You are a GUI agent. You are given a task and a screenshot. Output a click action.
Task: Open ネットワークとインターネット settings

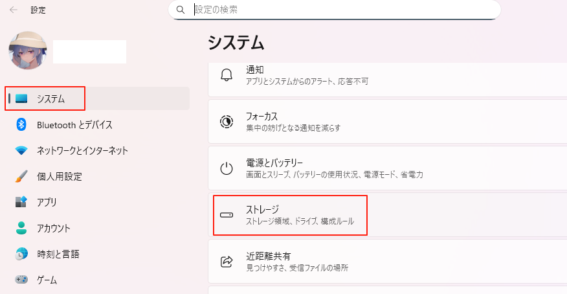[82, 151]
